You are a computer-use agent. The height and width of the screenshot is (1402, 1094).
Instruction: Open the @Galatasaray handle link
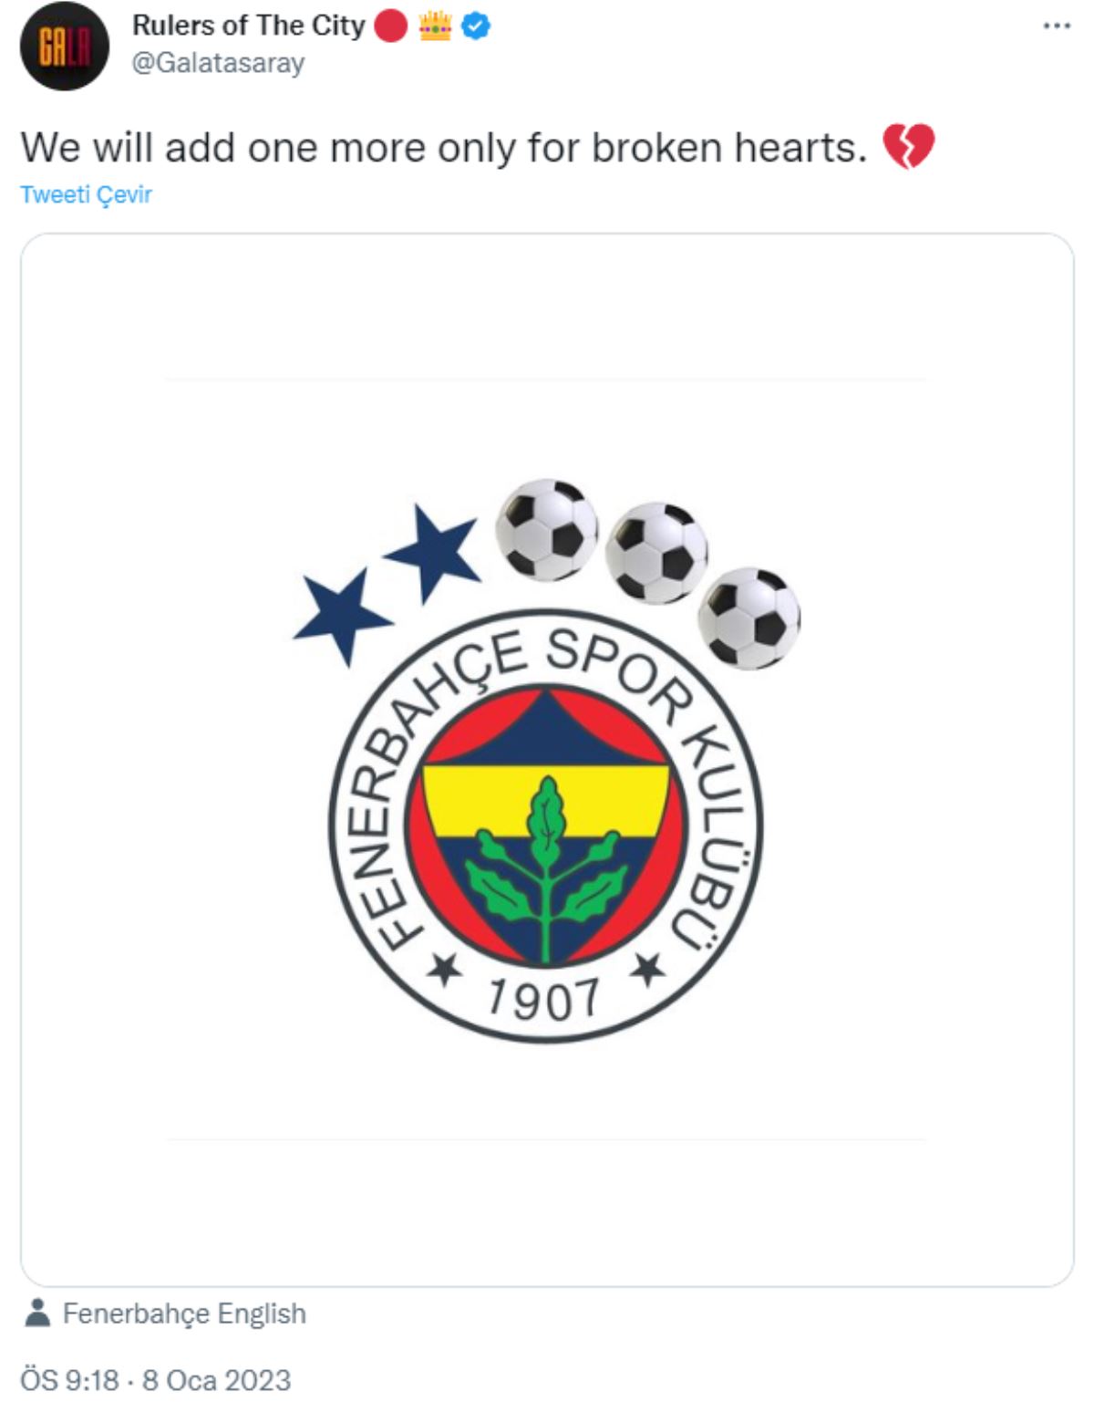point(219,63)
